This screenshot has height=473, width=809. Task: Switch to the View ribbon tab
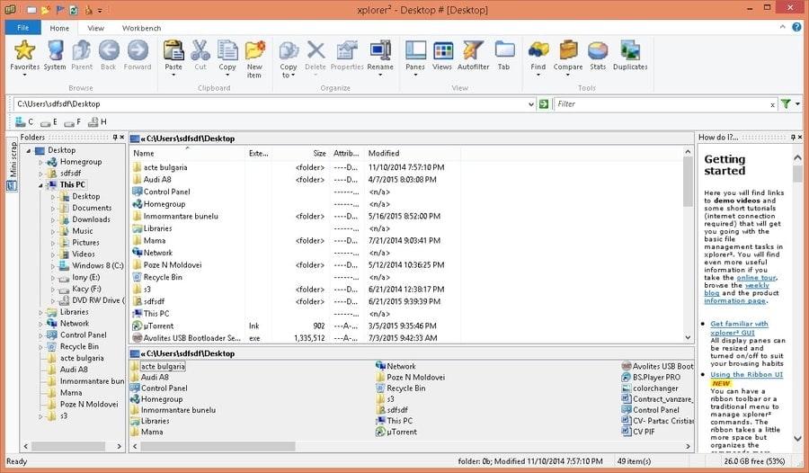[x=95, y=28]
